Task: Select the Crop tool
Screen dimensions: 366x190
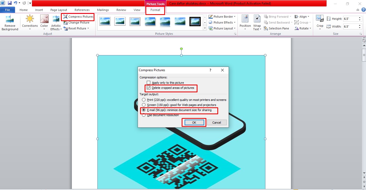Action: click(320, 22)
